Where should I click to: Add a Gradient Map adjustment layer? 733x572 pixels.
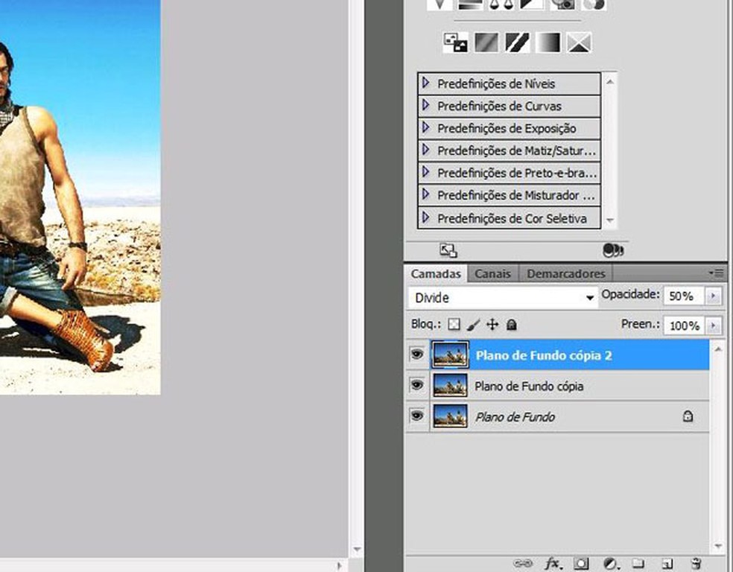click(548, 43)
